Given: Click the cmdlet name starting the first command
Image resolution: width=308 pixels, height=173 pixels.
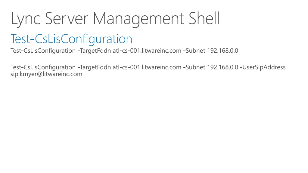Looking at the screenshot, I should point(43,51).
